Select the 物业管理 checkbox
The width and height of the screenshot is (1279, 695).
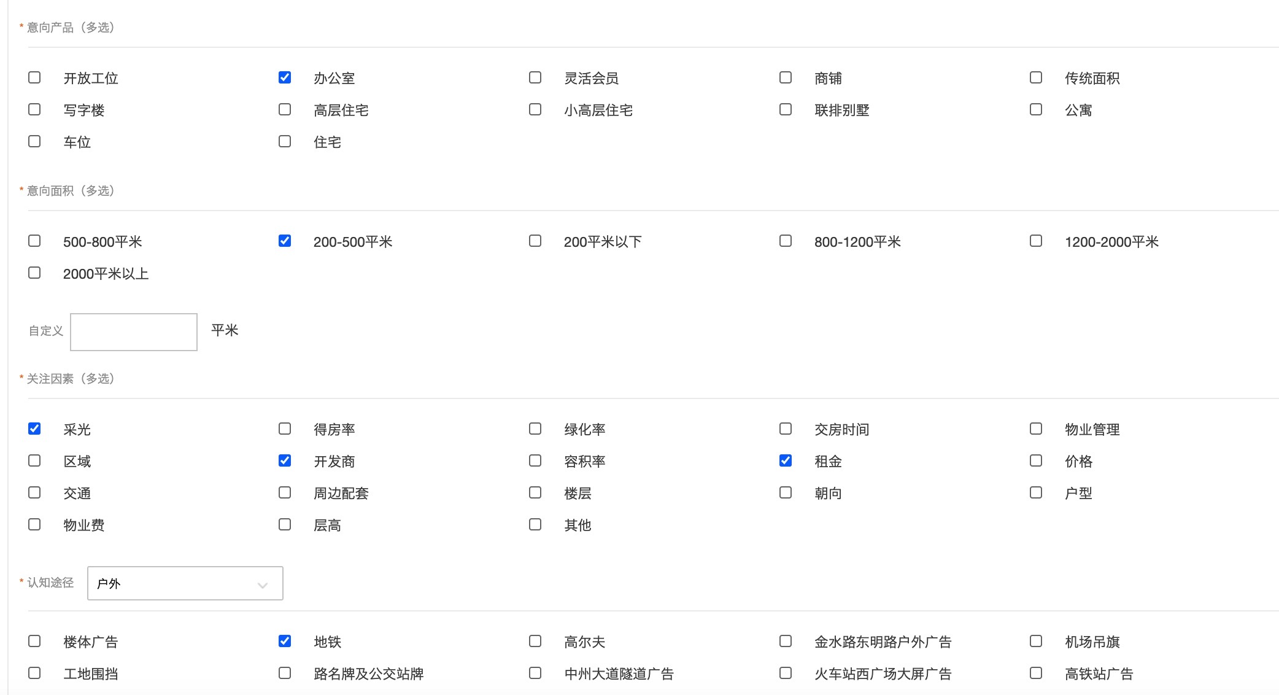(x=1036, y=429)
